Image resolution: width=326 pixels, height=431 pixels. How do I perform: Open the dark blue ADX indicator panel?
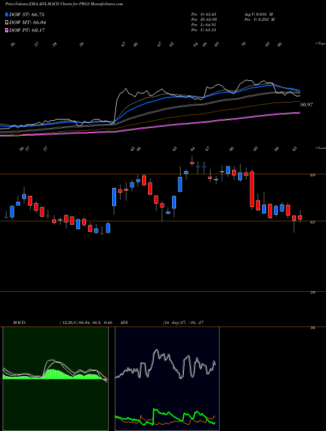pos(167,379)
